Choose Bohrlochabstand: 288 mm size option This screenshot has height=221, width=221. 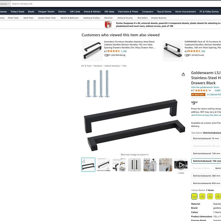coord(206,176)
